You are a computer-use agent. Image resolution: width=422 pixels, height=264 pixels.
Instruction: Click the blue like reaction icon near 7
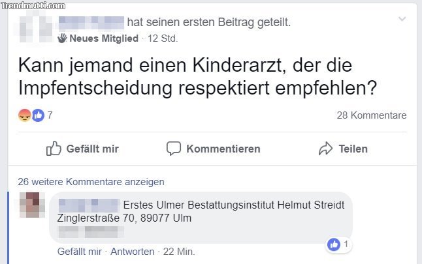point(37,115)
